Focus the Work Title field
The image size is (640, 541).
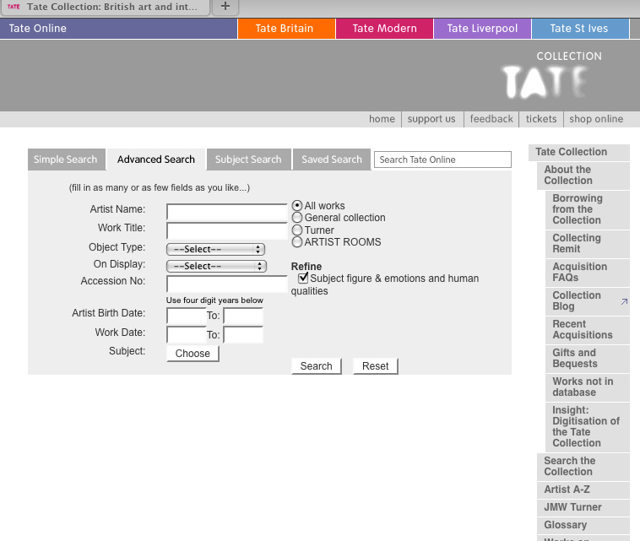(x=226, y=231)
